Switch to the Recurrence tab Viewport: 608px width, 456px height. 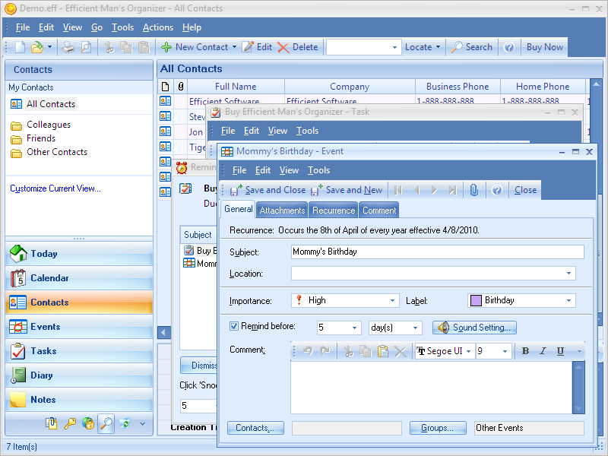tap(333, 211)
